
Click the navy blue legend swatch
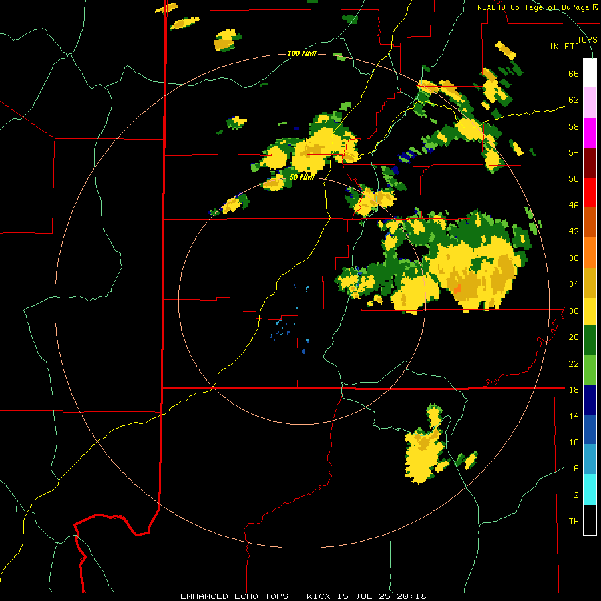[x=590, y=400]
